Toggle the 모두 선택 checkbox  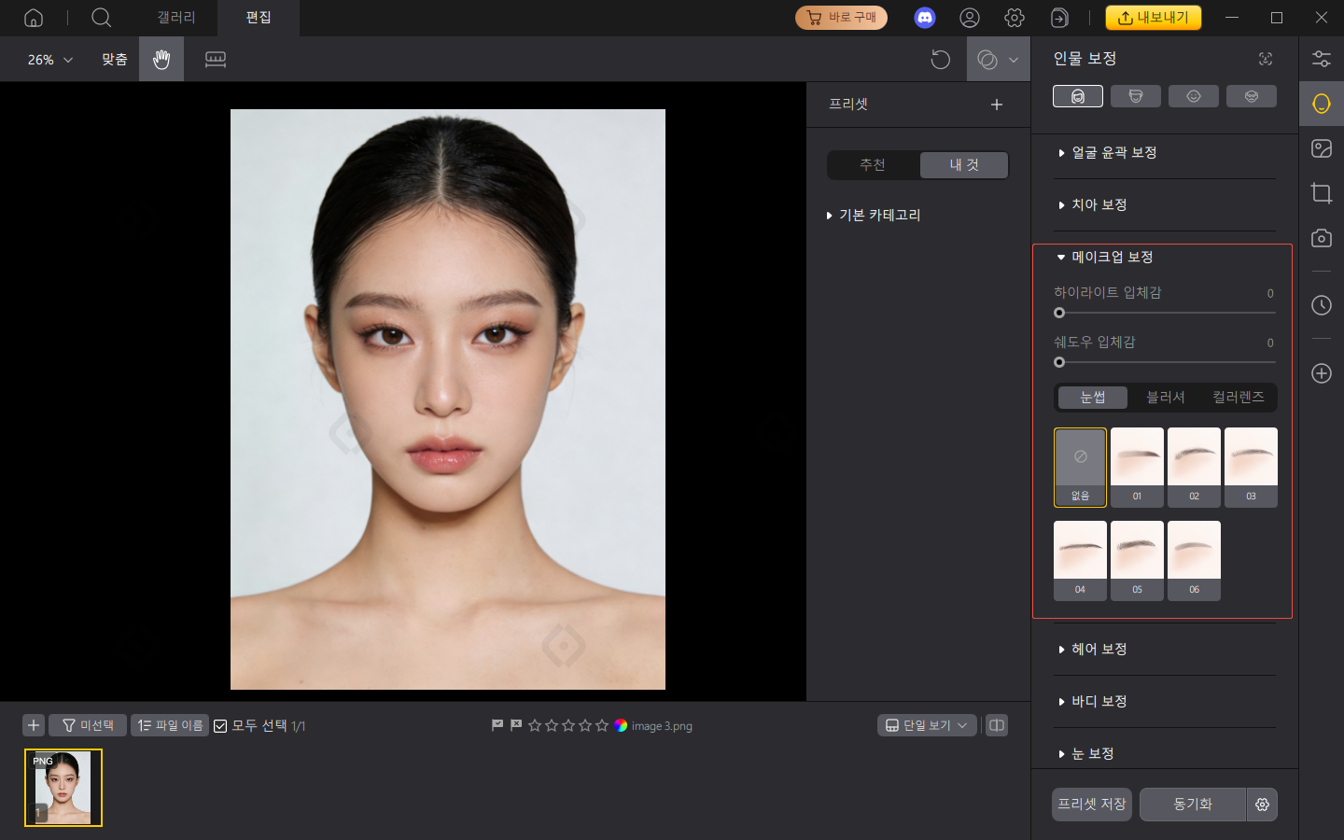pos(219,725)
